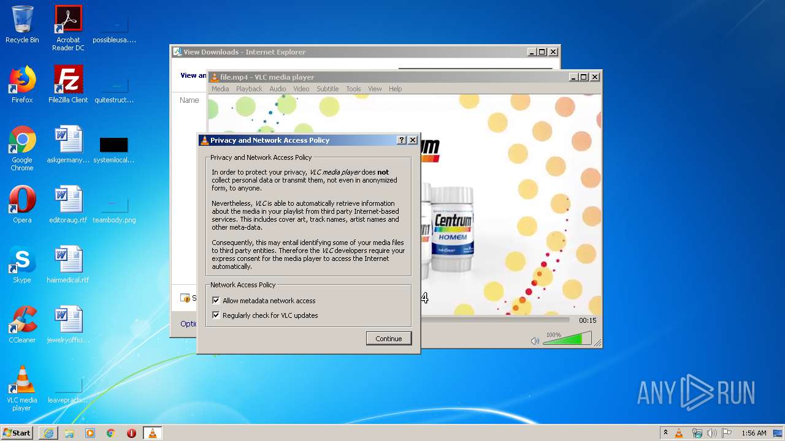This screenshot has height=441, width=785.
Task: Select the jewelryoffici document icon
Action: (68, 325)
